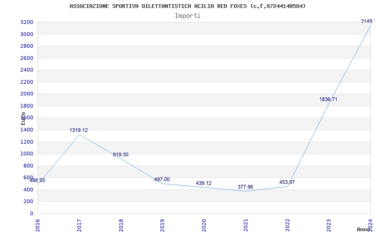The image size is (375, 234).
Task: Click the 1800 y-axis tick label
Action: click(27, 106)
